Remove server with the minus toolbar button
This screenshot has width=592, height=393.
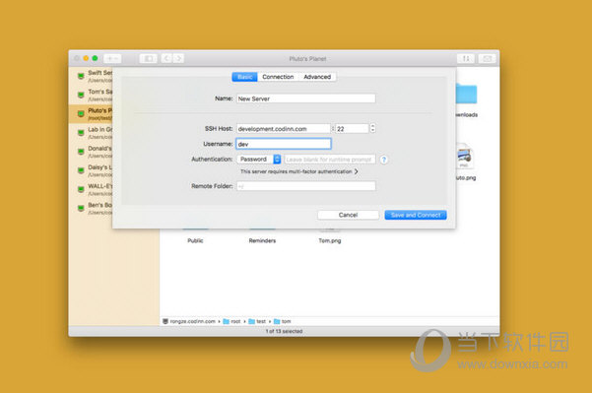point(116,58)
